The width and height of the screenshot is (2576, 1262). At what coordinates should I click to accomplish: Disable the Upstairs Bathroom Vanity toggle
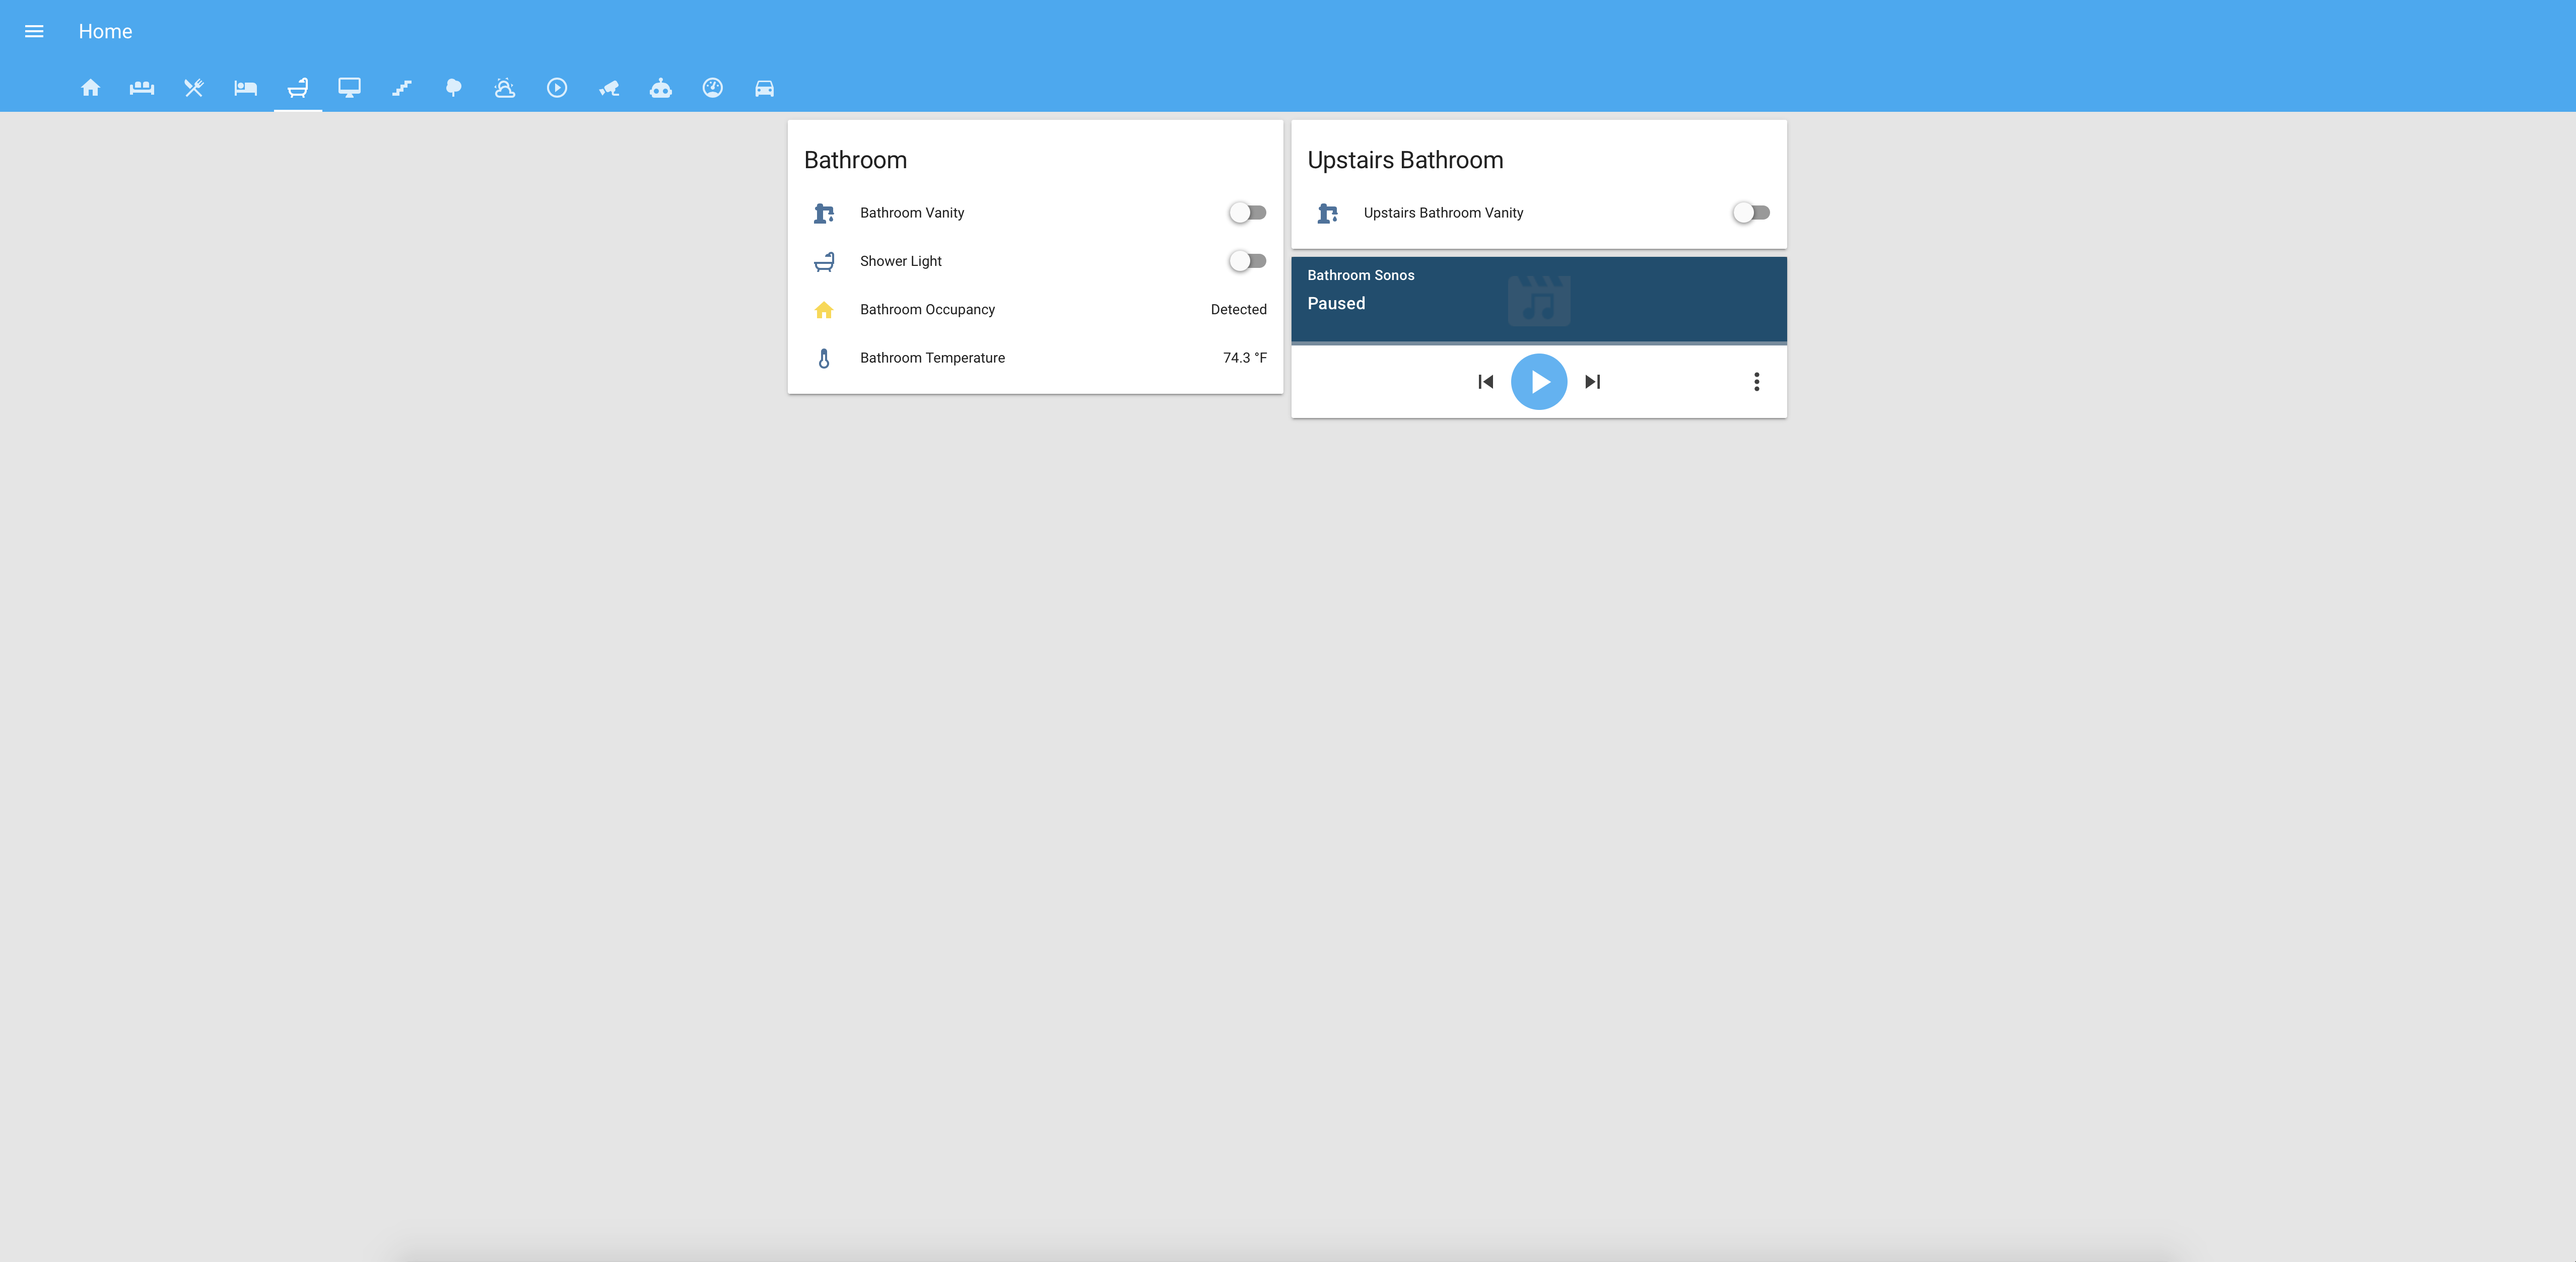tap(1749, 212)
